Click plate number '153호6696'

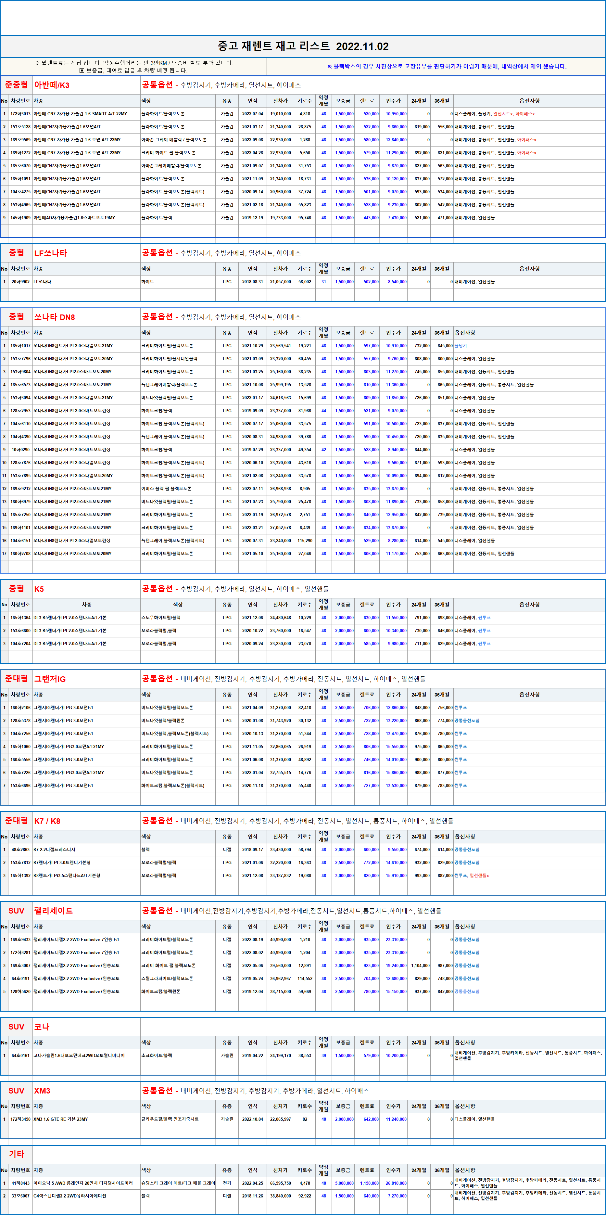click(x=20, y=786)
